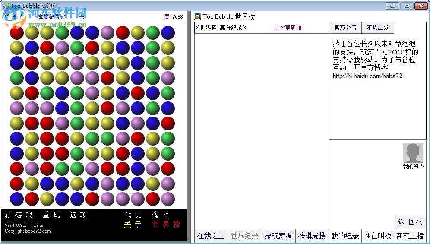The image size is (430, 244).
Task: Open the hi.baidu.com/baba72 blog link
Action: pos(367,76)
